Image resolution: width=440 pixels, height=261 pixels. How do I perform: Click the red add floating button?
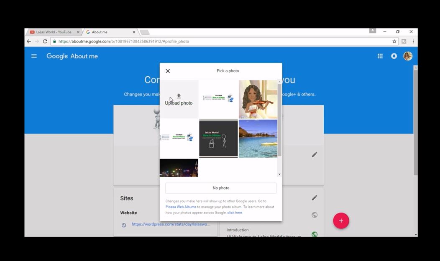(x=341, y=221)
